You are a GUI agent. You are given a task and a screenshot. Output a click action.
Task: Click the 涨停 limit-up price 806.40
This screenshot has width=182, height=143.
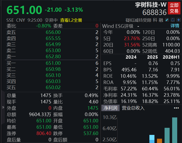[x=44, y=133]
